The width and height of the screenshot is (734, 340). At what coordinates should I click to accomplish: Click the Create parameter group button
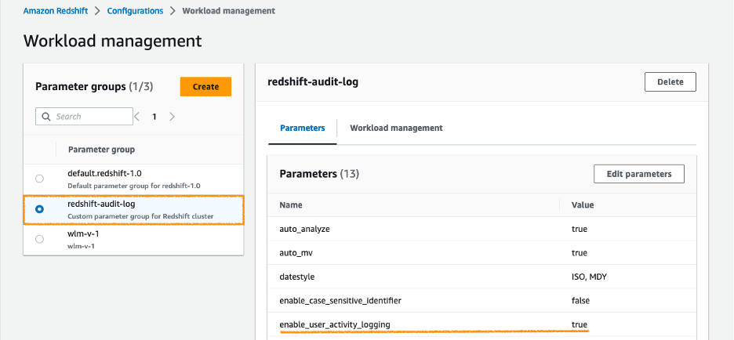pos(205,86)
